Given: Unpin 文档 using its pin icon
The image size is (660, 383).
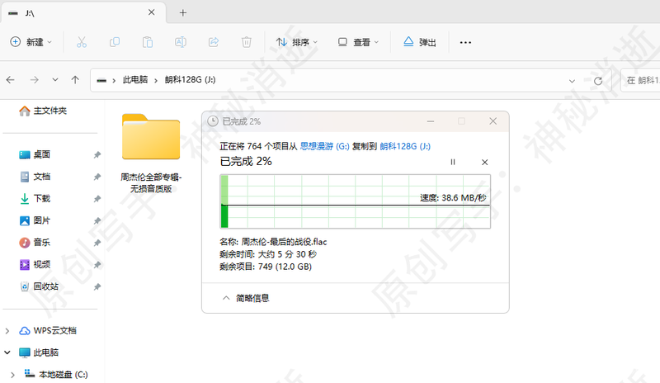Looking at the screenshot, I should [x=97, y=177].
